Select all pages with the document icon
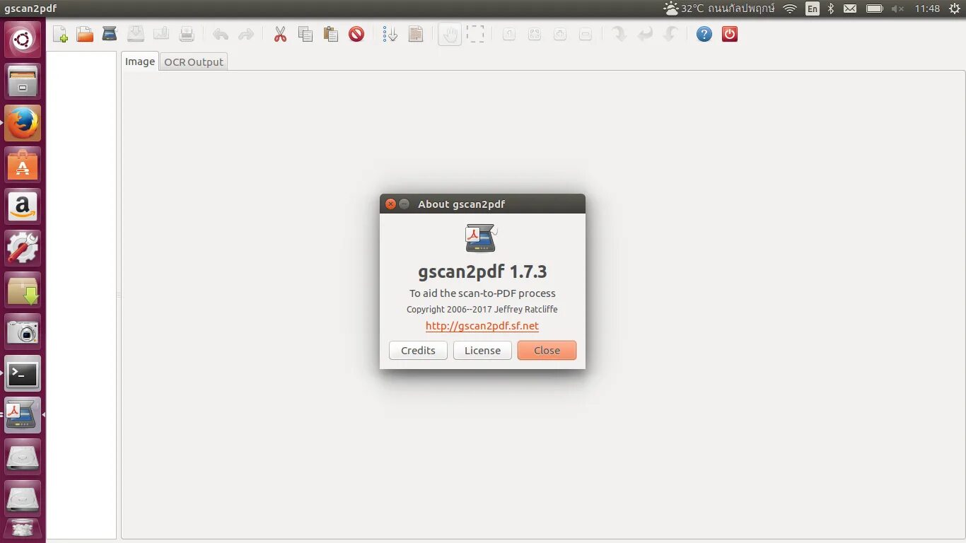966x543 pixels. click(x=416, y=34)
